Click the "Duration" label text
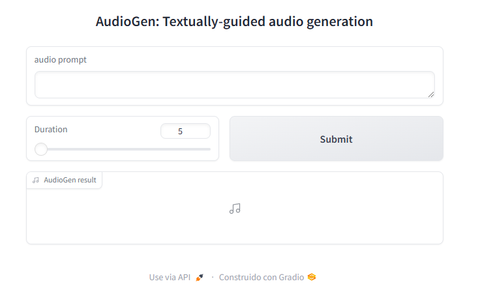The width and height of the screenshot is (478, 303). pyautogui.click(x=51, y=129)
